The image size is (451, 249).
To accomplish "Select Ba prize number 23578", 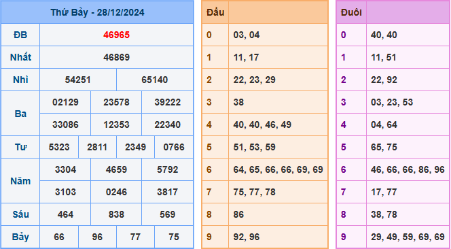I will point(117,102).
